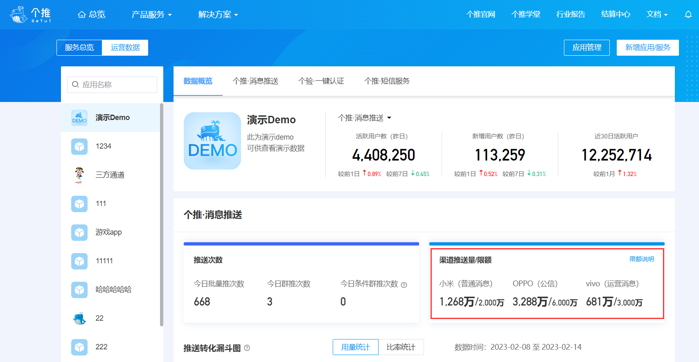This screenshot has width=699, height=362.
Task: Select the 个推·消息推送 tab
Action: [x=255, y=81]
